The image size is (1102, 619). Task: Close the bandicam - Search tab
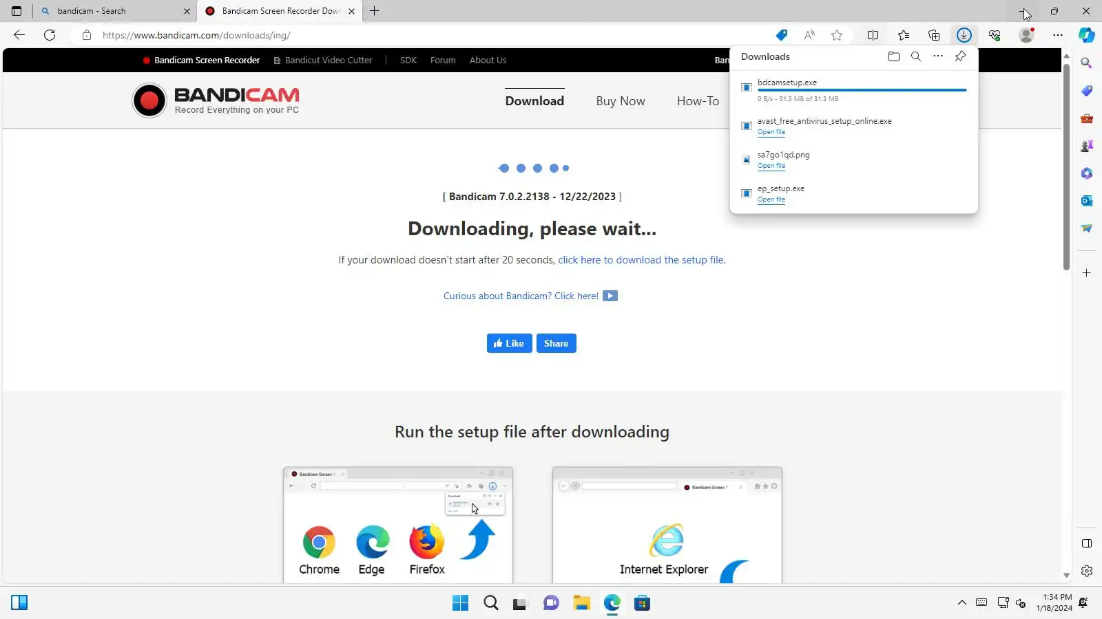coord(187,11)
